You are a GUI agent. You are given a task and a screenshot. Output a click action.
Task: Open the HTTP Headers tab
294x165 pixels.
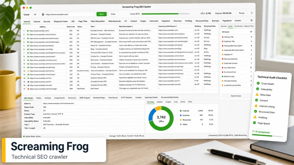126,98
